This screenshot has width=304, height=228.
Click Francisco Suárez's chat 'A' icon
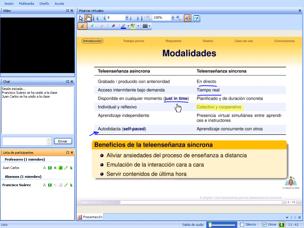click(x=45, y=185)
